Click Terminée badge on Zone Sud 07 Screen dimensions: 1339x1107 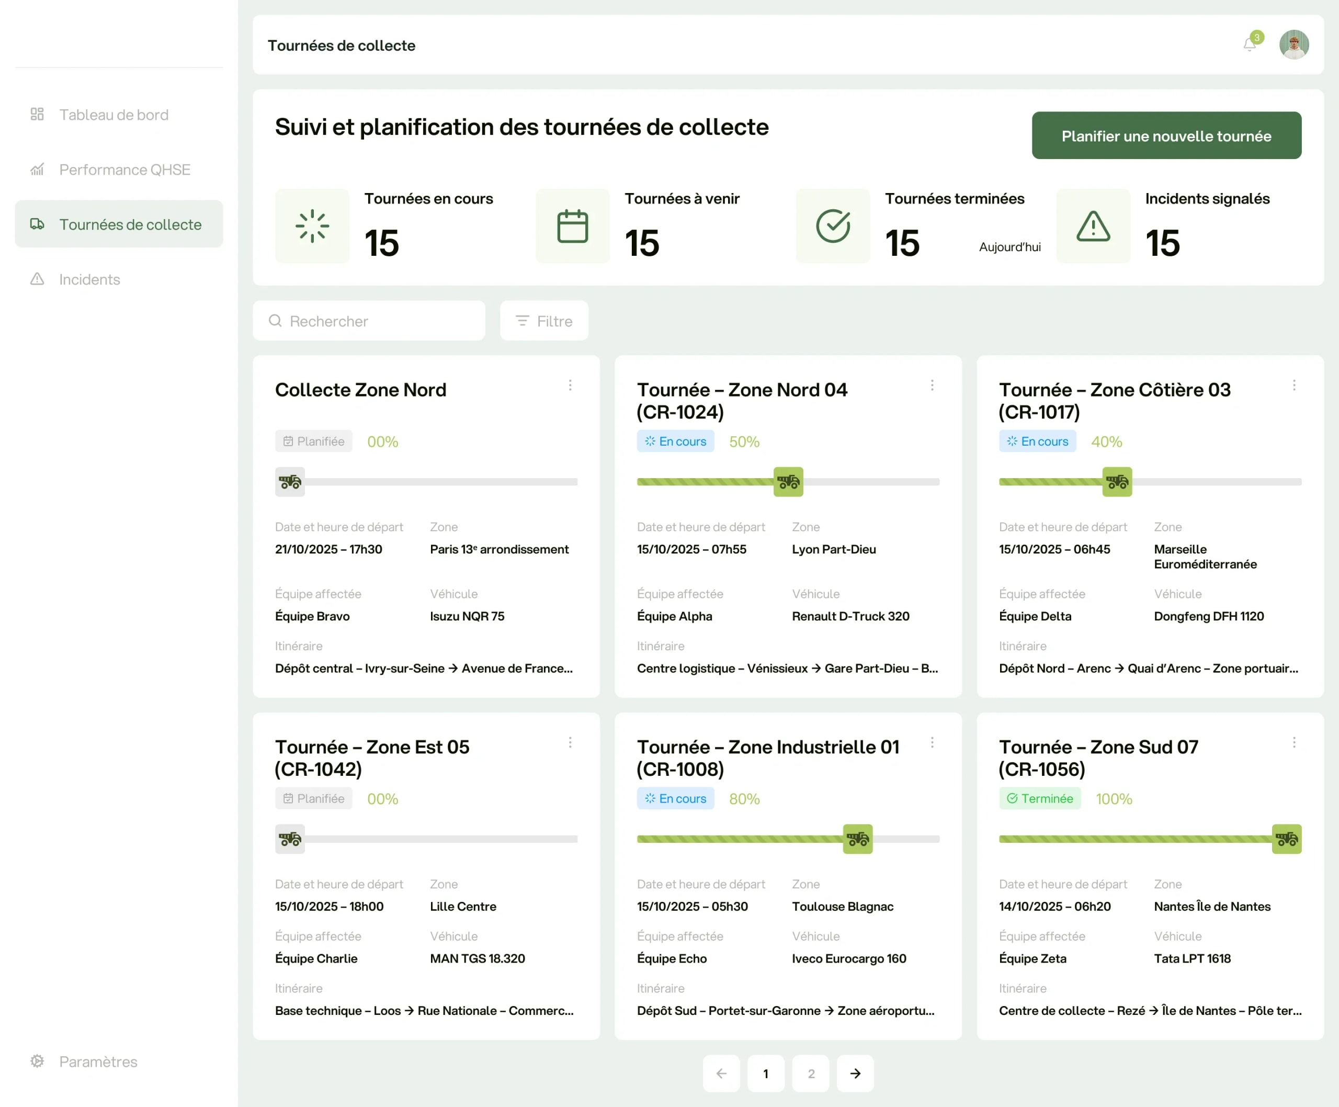[x=1040, y=798]
